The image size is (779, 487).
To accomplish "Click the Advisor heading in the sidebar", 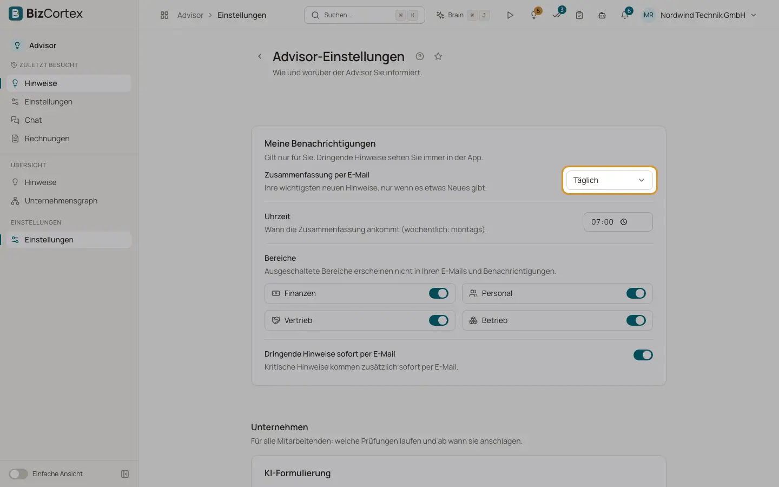I will coord(43,45).
